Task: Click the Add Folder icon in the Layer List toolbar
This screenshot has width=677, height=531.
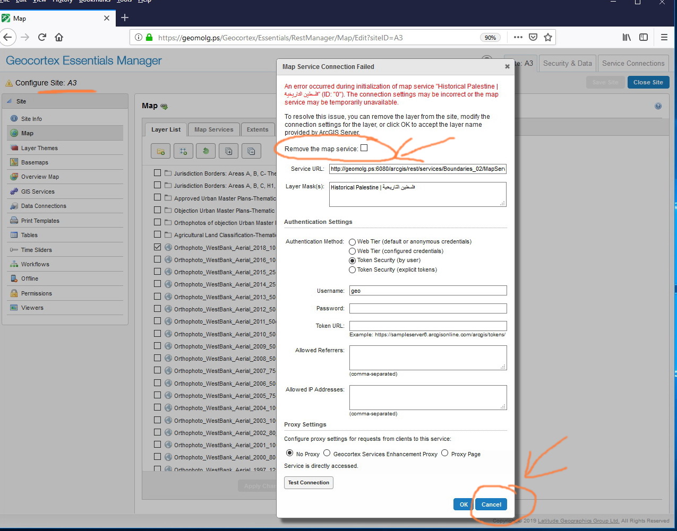Action: [160, 151]
